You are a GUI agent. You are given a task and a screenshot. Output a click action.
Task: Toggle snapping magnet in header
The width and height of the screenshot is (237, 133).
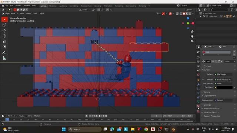tap(99, 10)
